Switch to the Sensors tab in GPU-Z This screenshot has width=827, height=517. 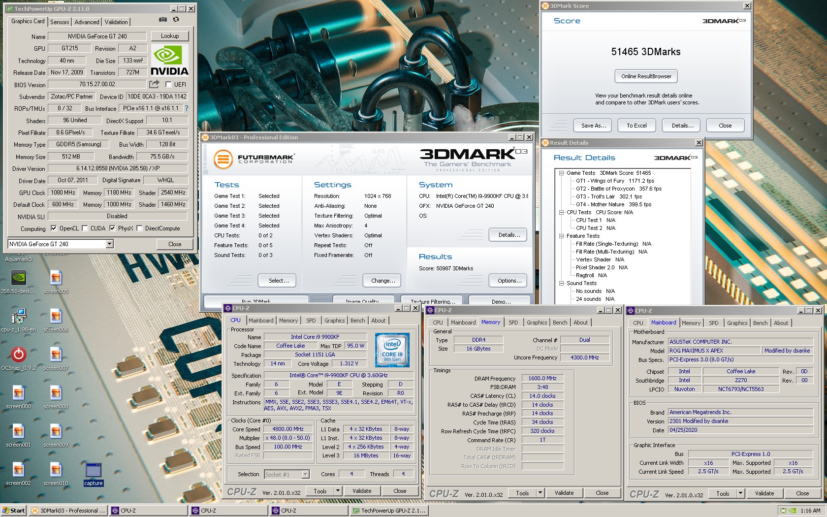tap(60, 22)
